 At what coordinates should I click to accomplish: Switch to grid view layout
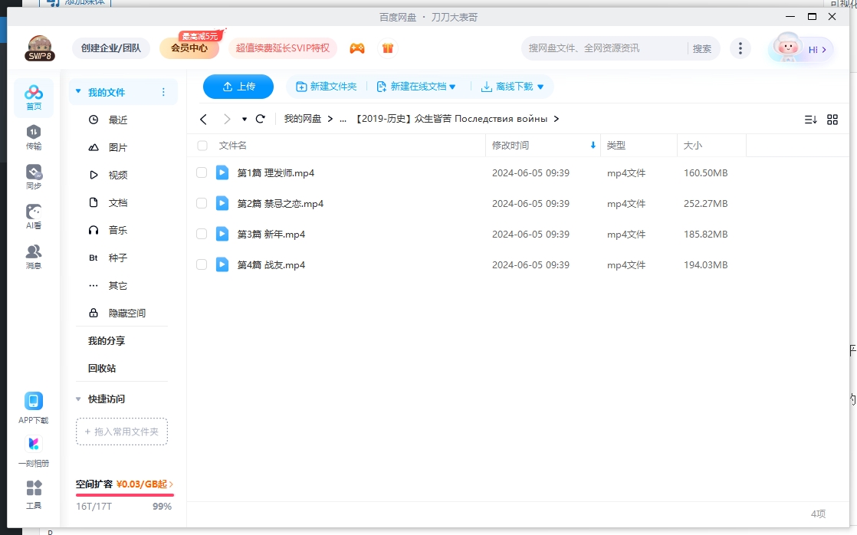point(832,119)
